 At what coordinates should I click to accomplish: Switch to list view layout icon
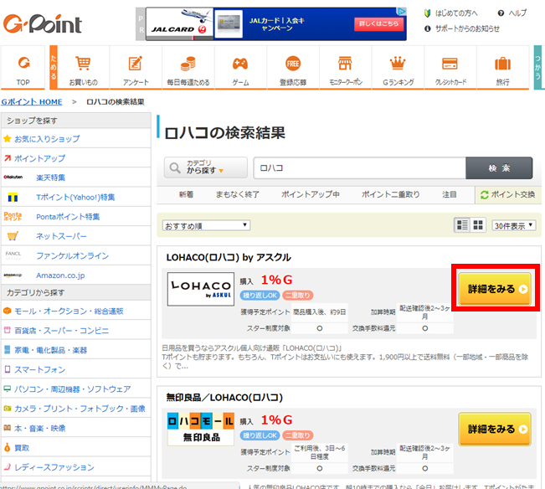tap(462, 225)
